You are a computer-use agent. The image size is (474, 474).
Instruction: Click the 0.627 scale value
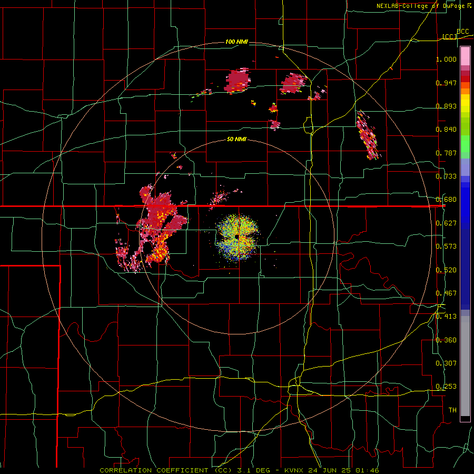click(446, 223)
